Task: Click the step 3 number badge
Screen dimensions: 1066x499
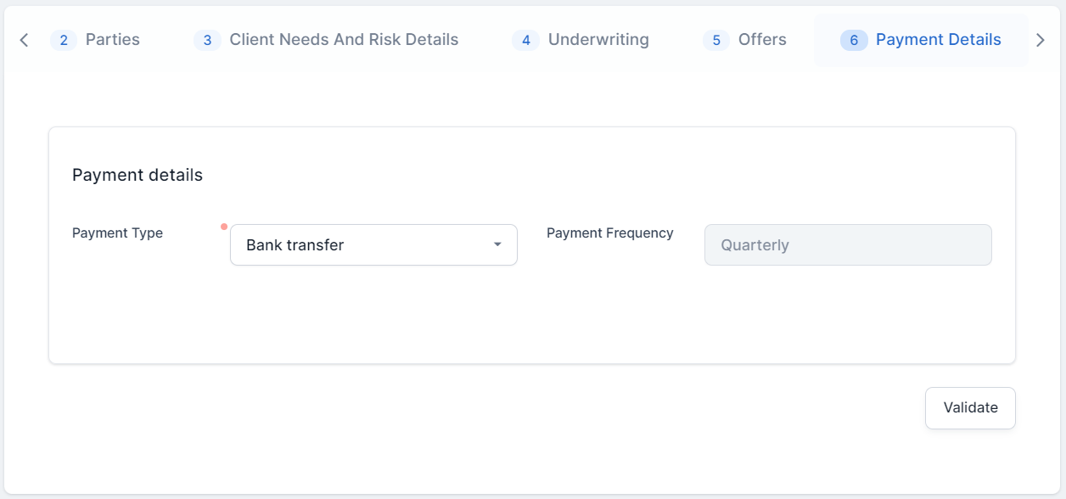Action: pos(207,40)
